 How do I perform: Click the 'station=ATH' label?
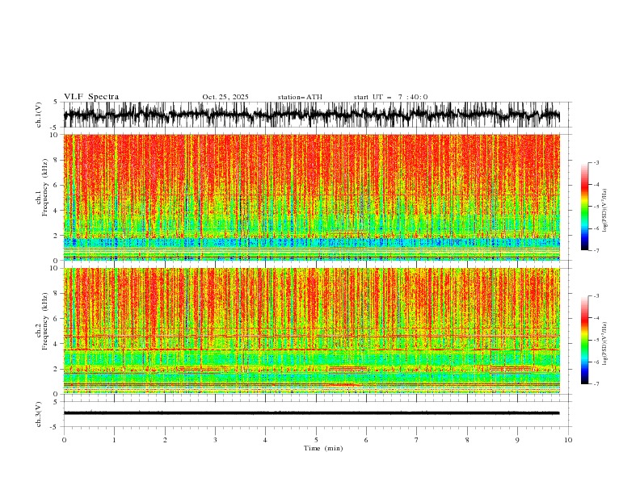(x=300, y=97)
